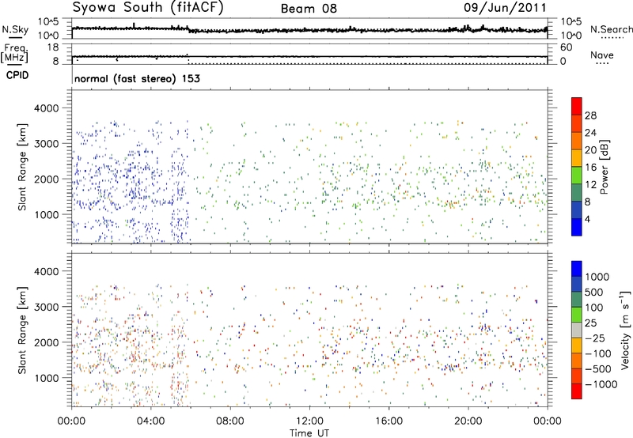Click the '1000' label on Velocity color bar

[597, 277]
